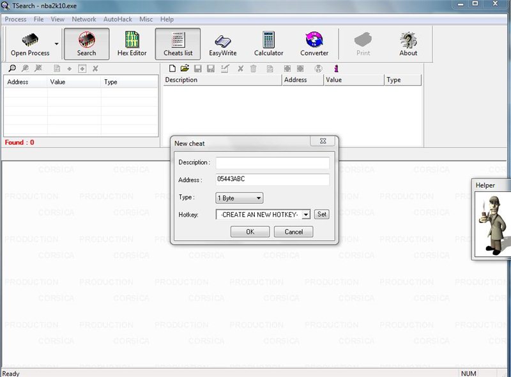This screenshot has width=511, height=377.
Task: Click the right of the two square chip icons in cheats toolbar
Action: [300, 68]
